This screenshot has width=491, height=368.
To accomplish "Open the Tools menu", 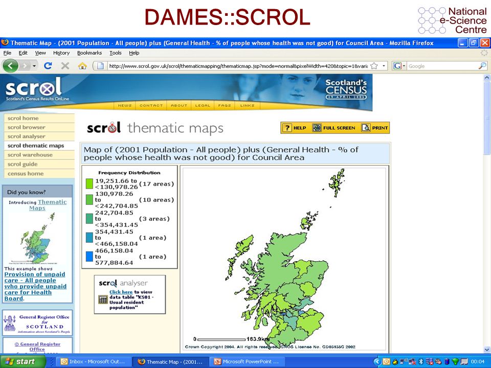I will [x=115, y=53].
